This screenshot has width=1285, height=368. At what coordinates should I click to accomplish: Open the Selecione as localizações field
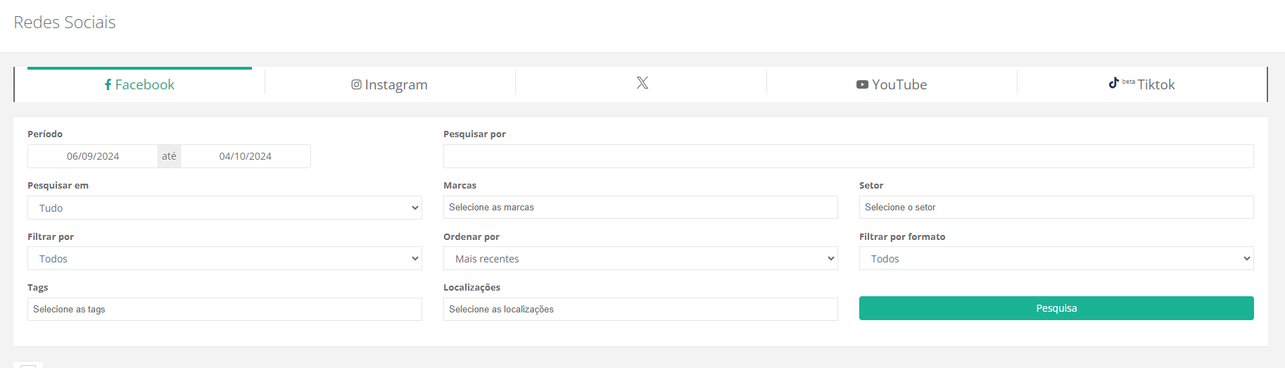point(640,310)
